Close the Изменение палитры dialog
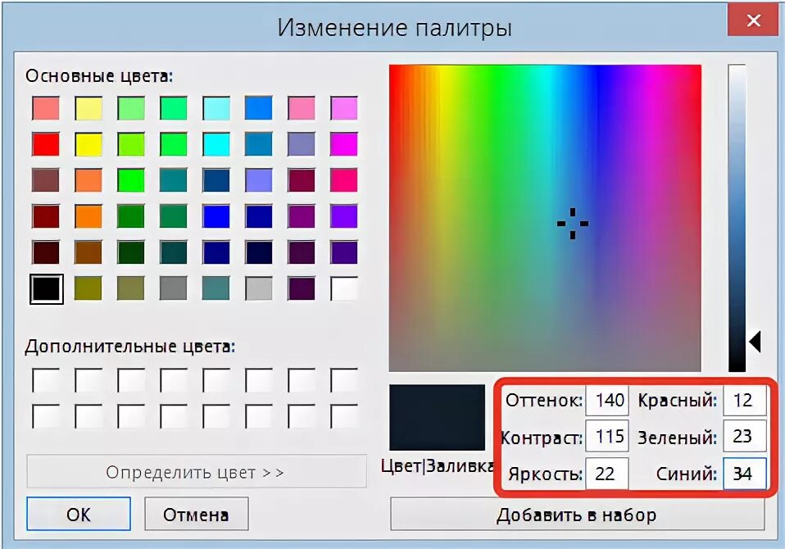 coord(754,20)
